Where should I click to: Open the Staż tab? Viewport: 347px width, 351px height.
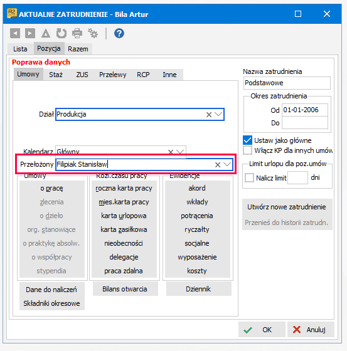56,75
